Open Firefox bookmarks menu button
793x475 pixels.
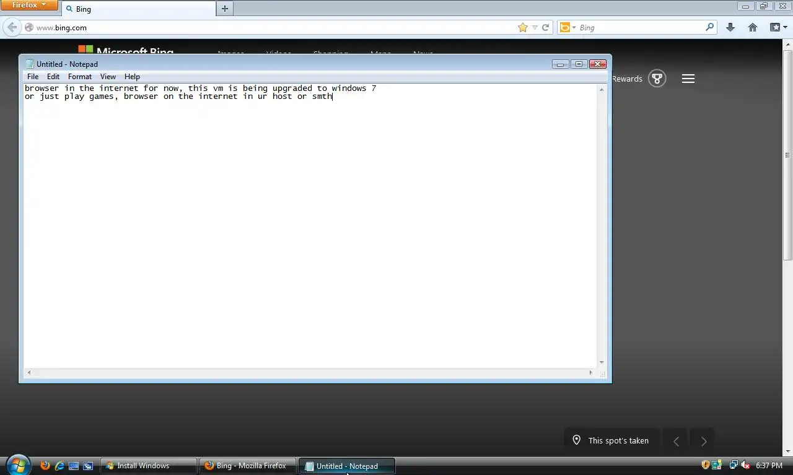coord(778,27)
